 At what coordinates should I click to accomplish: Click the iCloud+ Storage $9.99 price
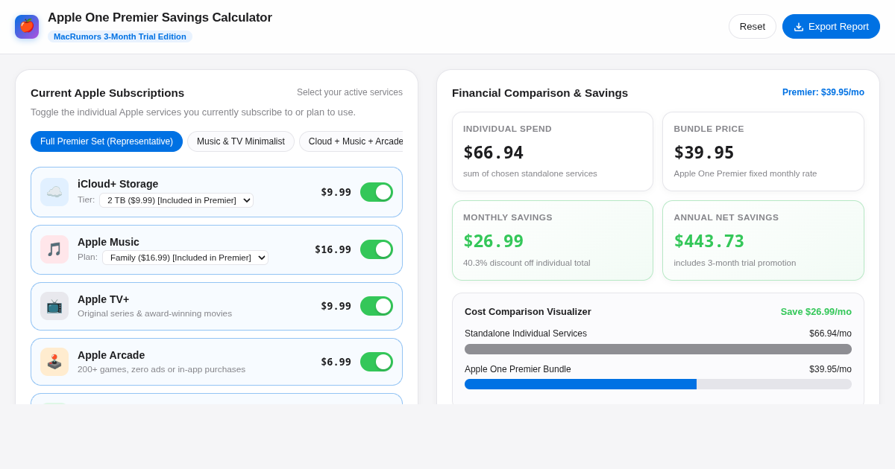coord(336,192)
